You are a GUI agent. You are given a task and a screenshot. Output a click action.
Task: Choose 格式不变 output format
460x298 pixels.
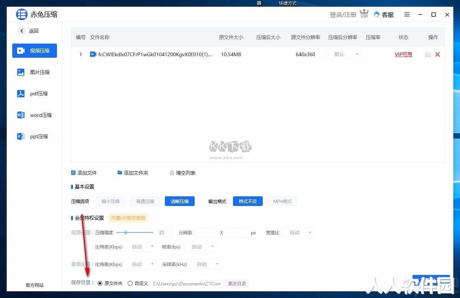click(x=248, y=201)
